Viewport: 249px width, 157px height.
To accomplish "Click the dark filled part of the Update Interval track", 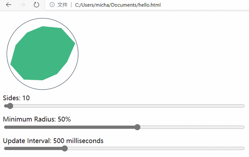I will (x=33, y=148).
